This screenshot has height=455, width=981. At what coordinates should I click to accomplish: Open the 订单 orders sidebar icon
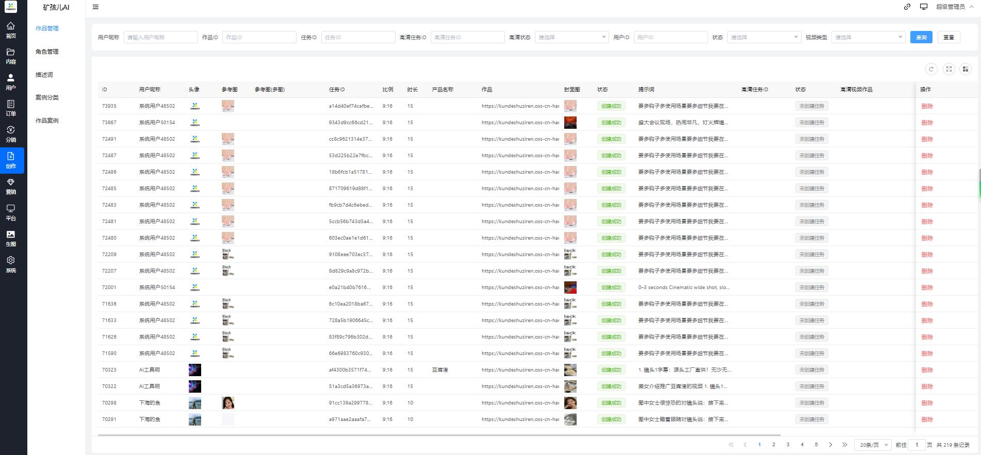(11, 108)
